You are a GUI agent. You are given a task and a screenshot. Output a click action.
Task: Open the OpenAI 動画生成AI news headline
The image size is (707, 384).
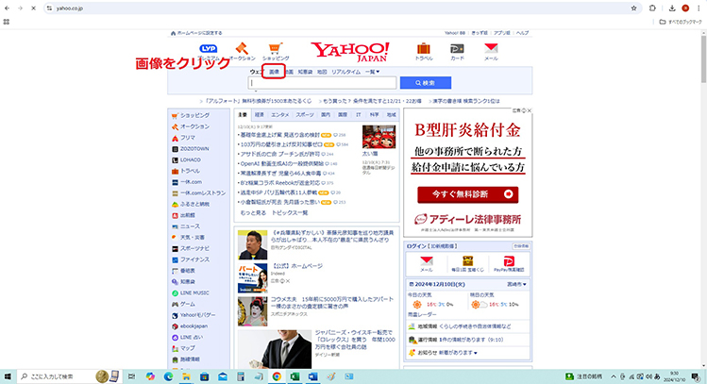(x=282, y=163)
